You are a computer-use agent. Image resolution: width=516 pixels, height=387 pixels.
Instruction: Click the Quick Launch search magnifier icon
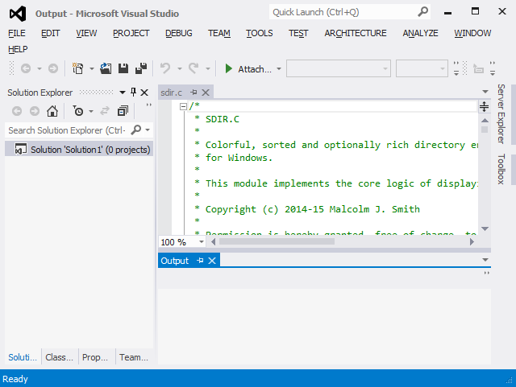coord(422,12)
